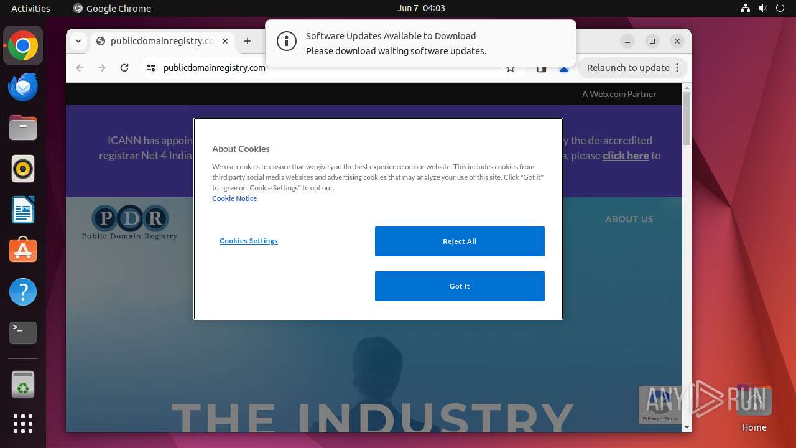The height and width of the screenshot is (448, 796).
Task: Launch Thunderbird mail from the dock
Action: coord(23,86)
